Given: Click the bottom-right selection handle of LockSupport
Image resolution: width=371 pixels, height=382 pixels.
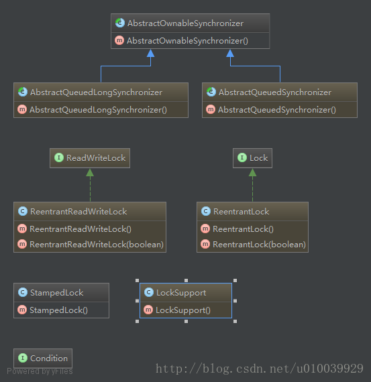Looking at the screenshot, I should [x=235, y=321].
